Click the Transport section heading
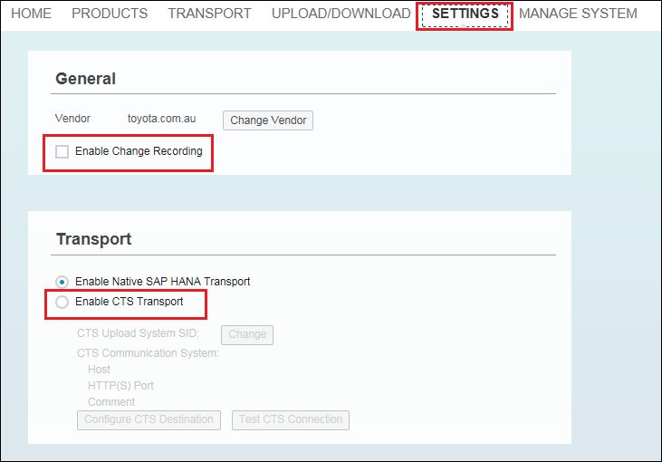Screen dimensions: 662x462 click(x=93, y=239)
